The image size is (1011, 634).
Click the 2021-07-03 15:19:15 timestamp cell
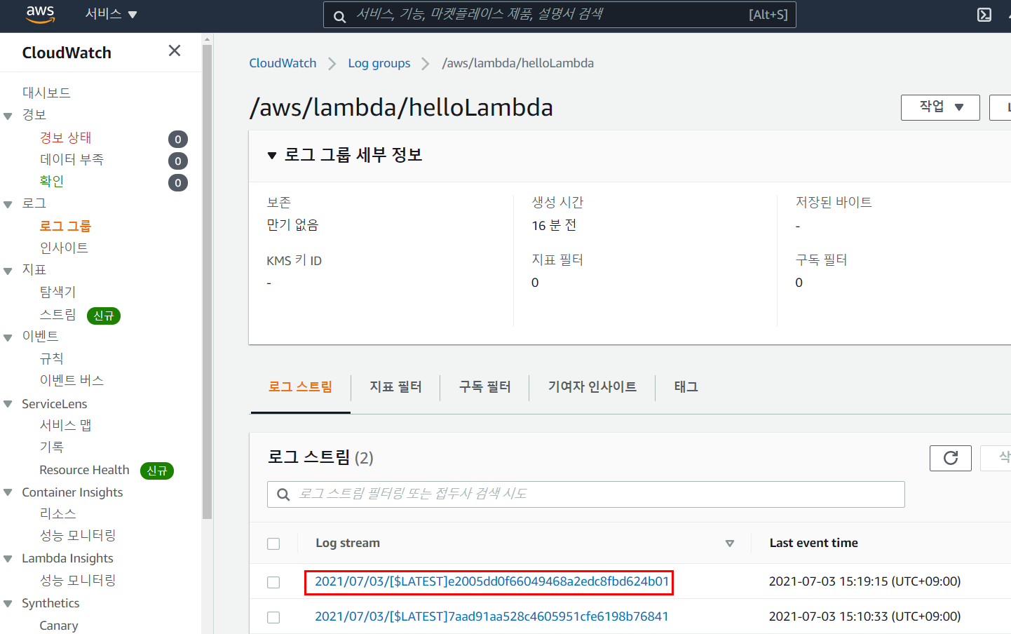864,581
